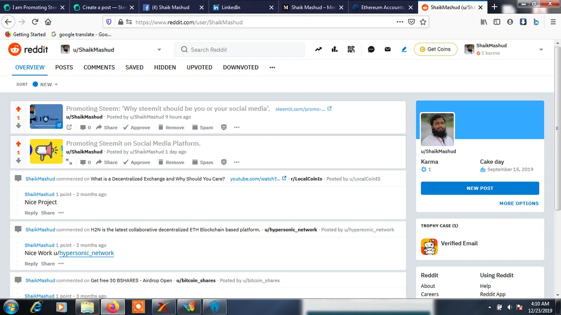The image size is (561, 315).
Task: Switch to the DOWNVOTED tab
Action: tap(241, 67)
